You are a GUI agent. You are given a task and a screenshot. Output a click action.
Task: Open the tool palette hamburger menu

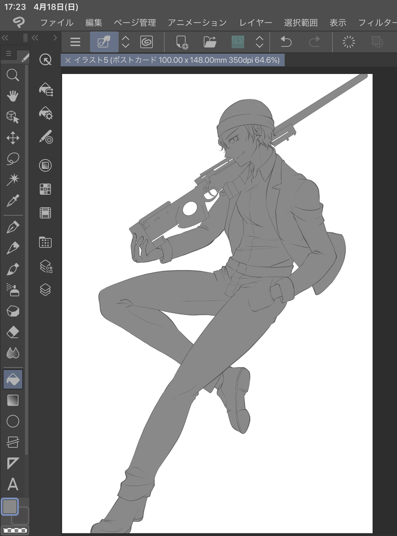pyautogui.click(x=9, y=53)
